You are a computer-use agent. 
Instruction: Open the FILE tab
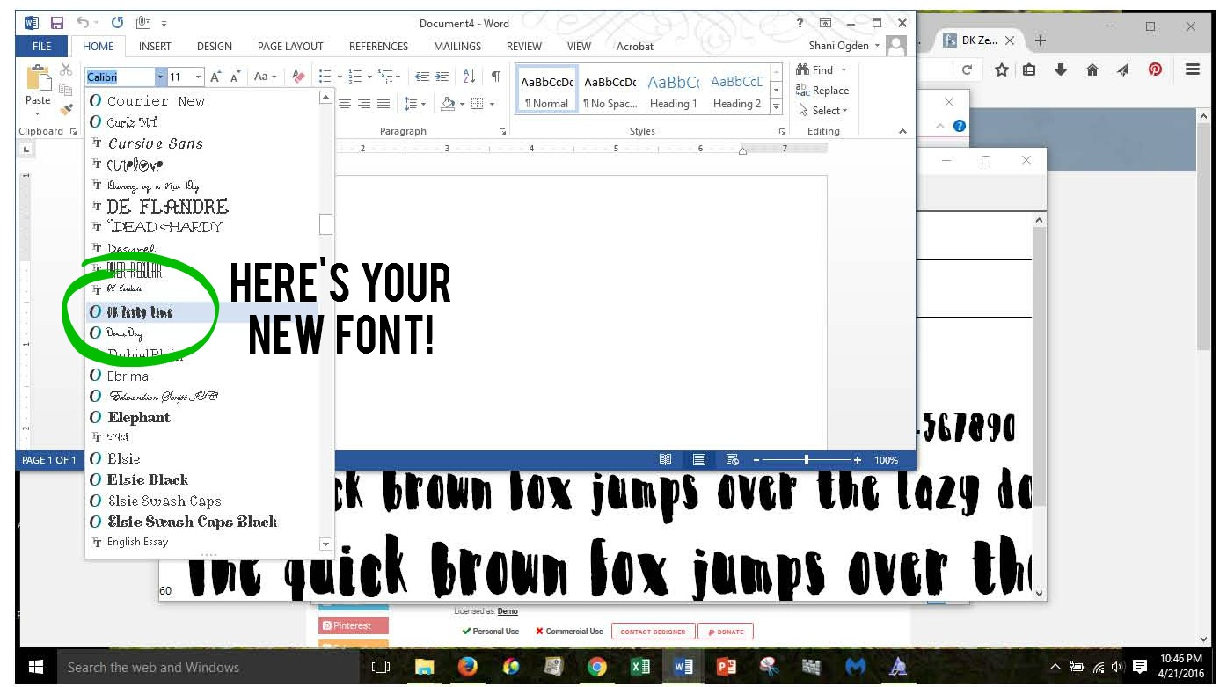tap(42, 46)
